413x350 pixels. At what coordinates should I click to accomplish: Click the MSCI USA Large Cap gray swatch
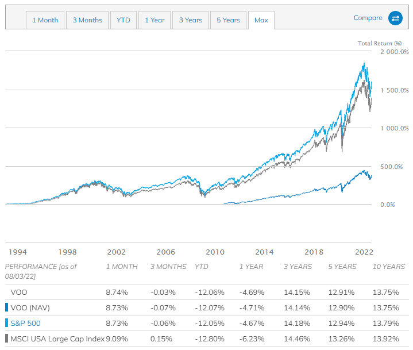pyautogui.click(x=6, y=339)
